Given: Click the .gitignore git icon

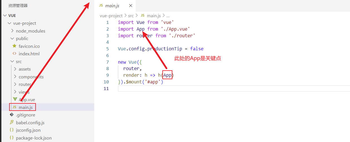Looking at the screenshot, I should click(x=12, y=115).
